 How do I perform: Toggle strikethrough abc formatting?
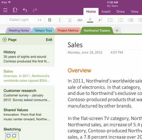pos(80,20)
